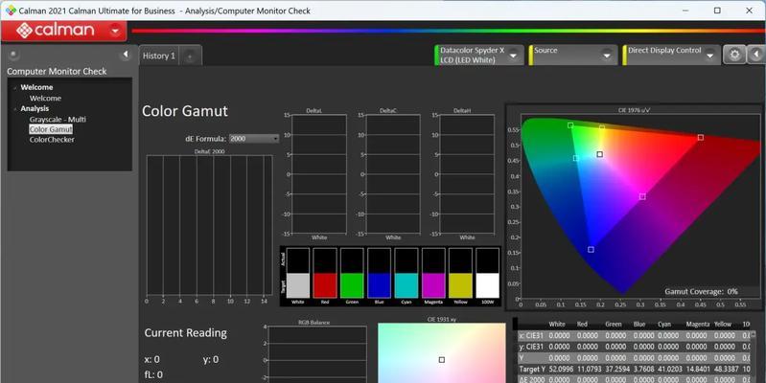Click the DeltaL chart
The height and width of the screenshot is (383, 766).
(319, 174)
